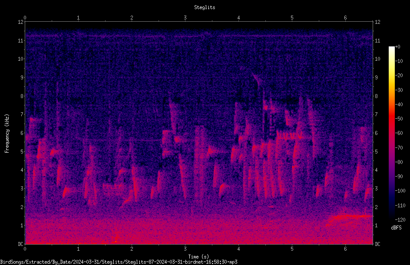Click the DC label on left axis
This screenshot has height=265, width=410.
point(20,244)
